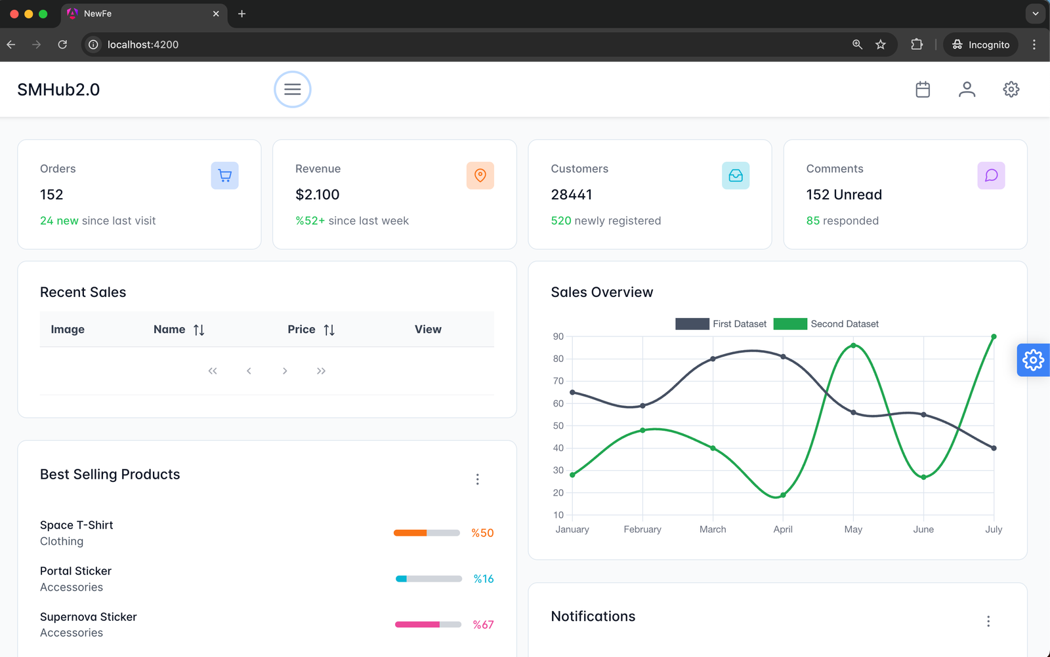This screenshot has height=657, width=1050.
Task: Click the Revenue map pin icon
Action: click(x=480, y=176)
